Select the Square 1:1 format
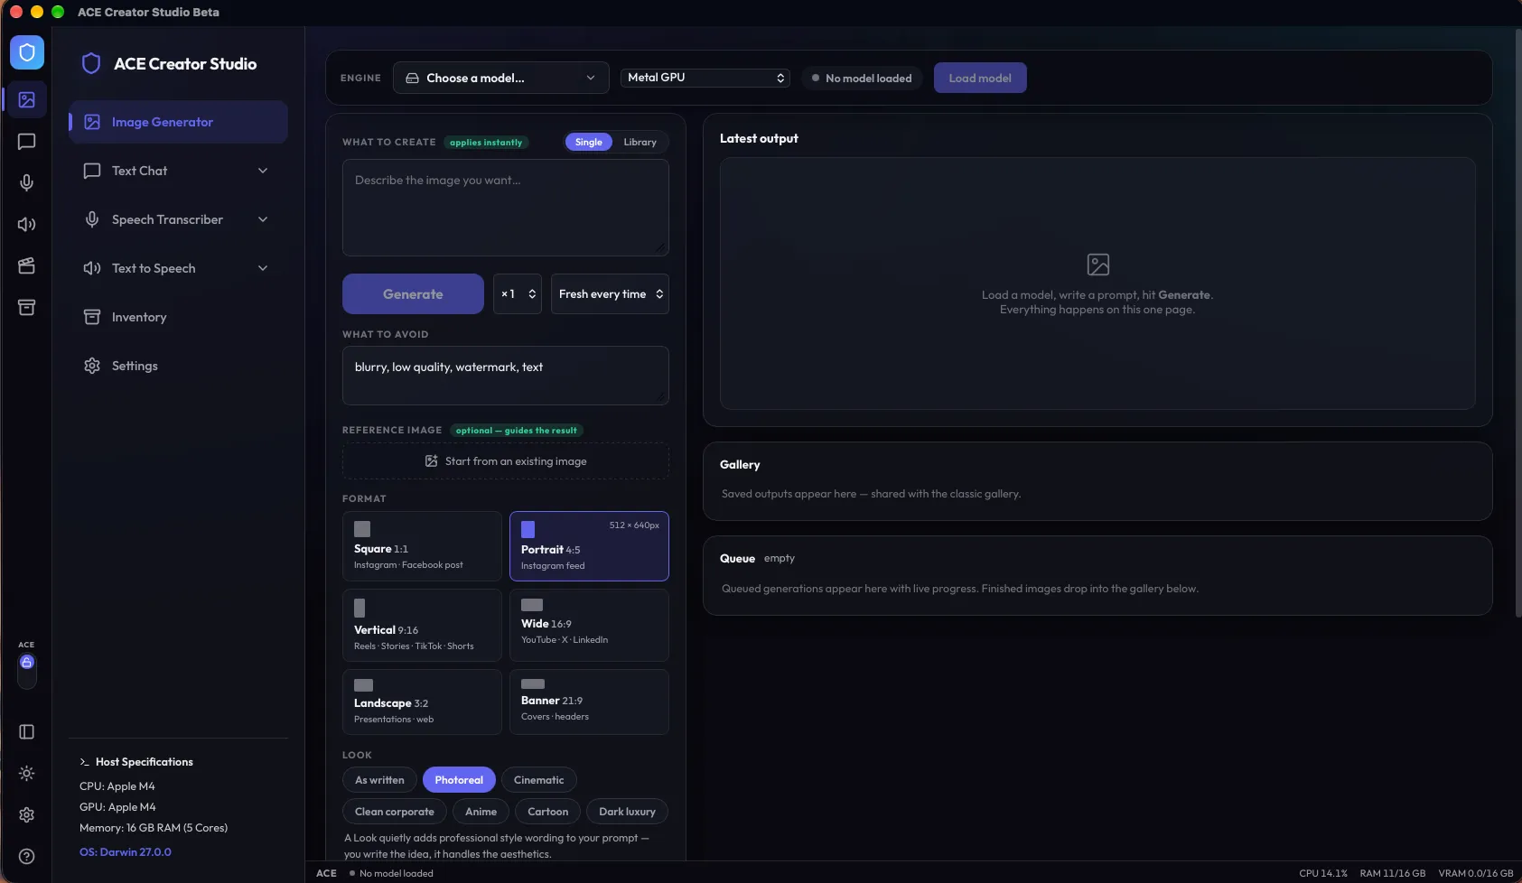This screenshot has height=883, width=1522. (x=422, y=546)
